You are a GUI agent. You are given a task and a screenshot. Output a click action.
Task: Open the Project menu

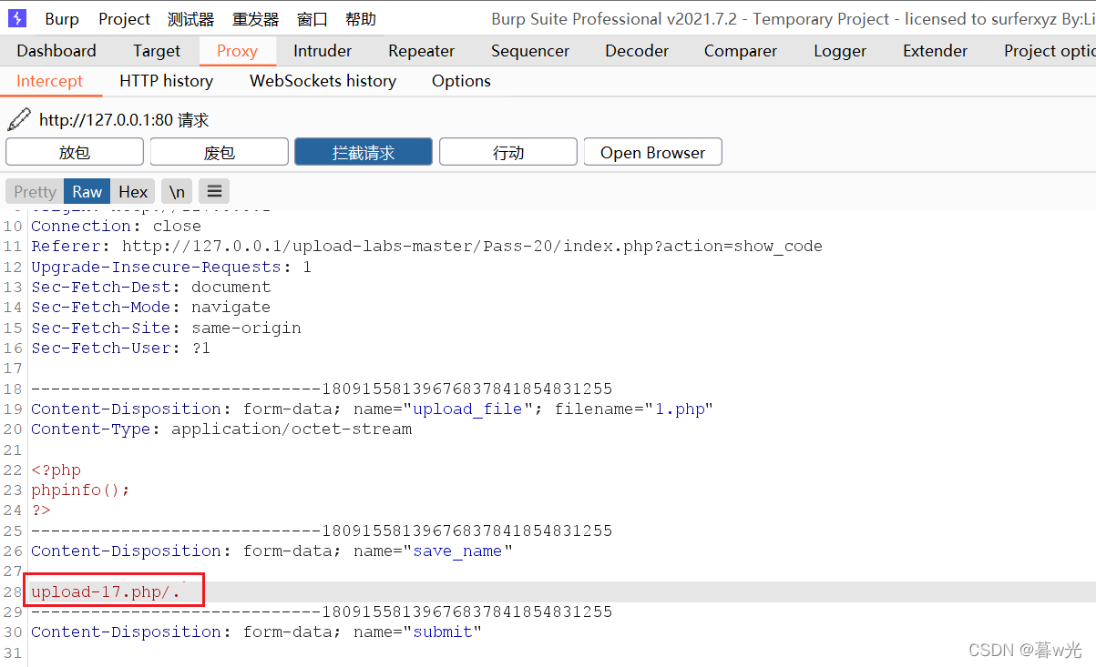point(125,19)
